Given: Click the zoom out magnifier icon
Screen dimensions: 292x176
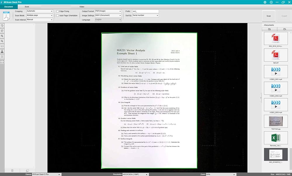Looking at the screenshot, I should (2, 41).
